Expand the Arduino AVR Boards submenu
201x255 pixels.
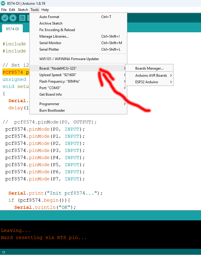coord(151,76)
